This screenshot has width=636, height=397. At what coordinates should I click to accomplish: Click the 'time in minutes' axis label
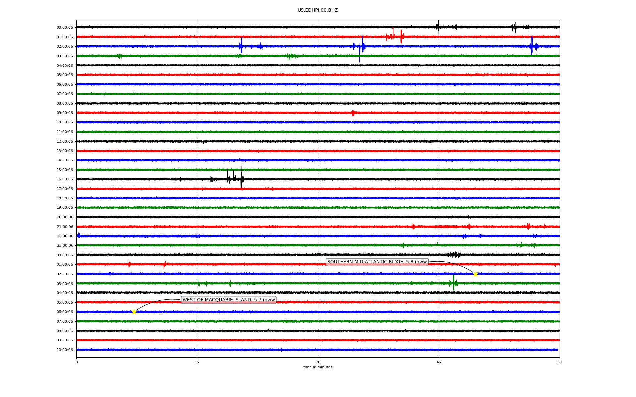tap(318, 367)
